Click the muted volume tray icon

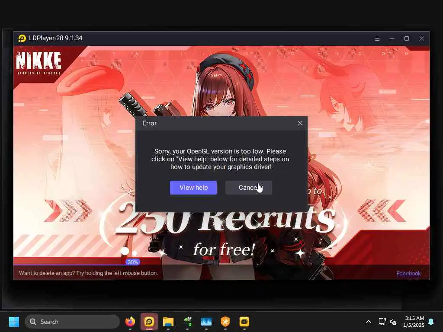coord(393,322)
